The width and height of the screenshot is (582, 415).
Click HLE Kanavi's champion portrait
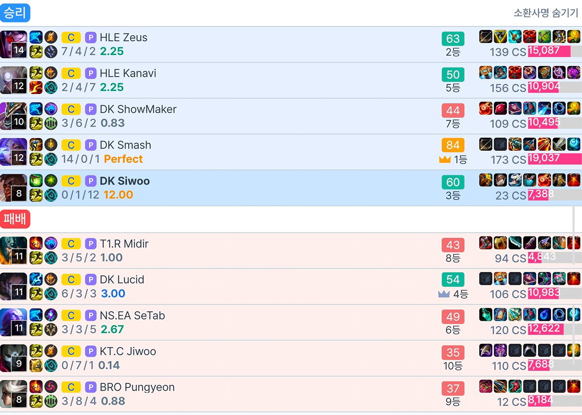14,80
